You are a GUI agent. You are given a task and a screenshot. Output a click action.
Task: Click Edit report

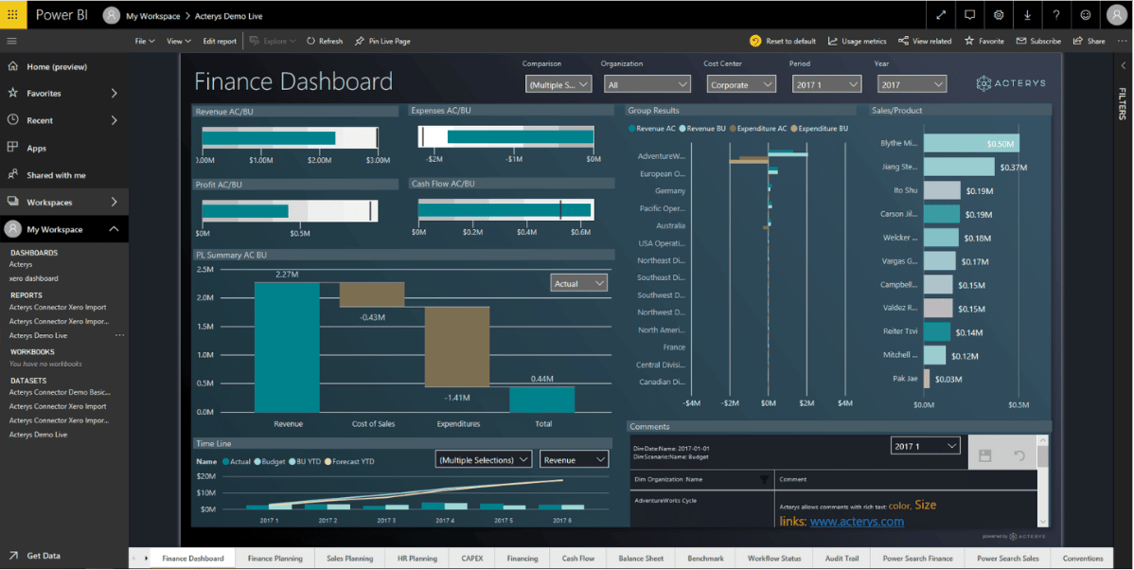click(x=220, y=42)
